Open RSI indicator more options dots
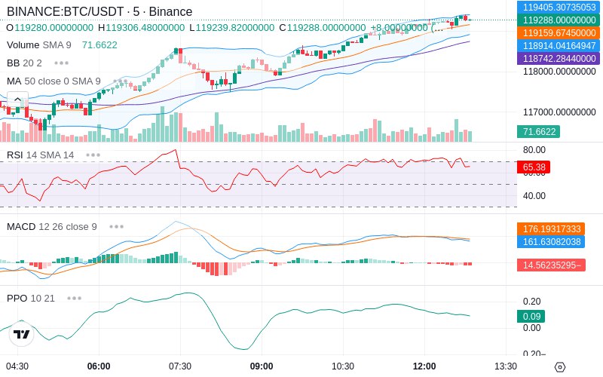The image size is (603, 377). [x=93, y=155]
